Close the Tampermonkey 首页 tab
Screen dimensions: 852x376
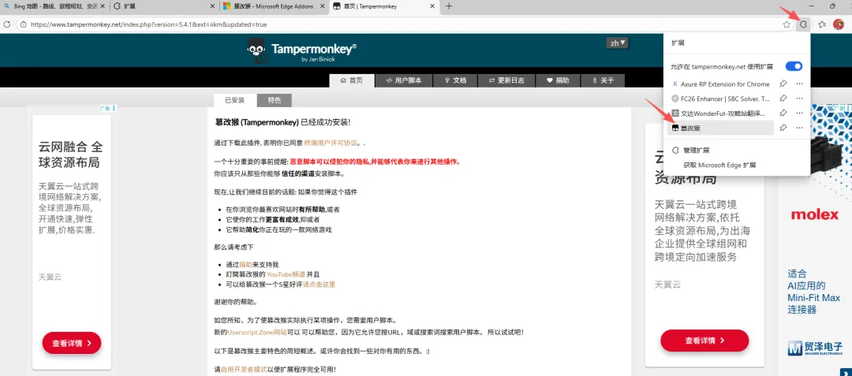tap(432, 6)
